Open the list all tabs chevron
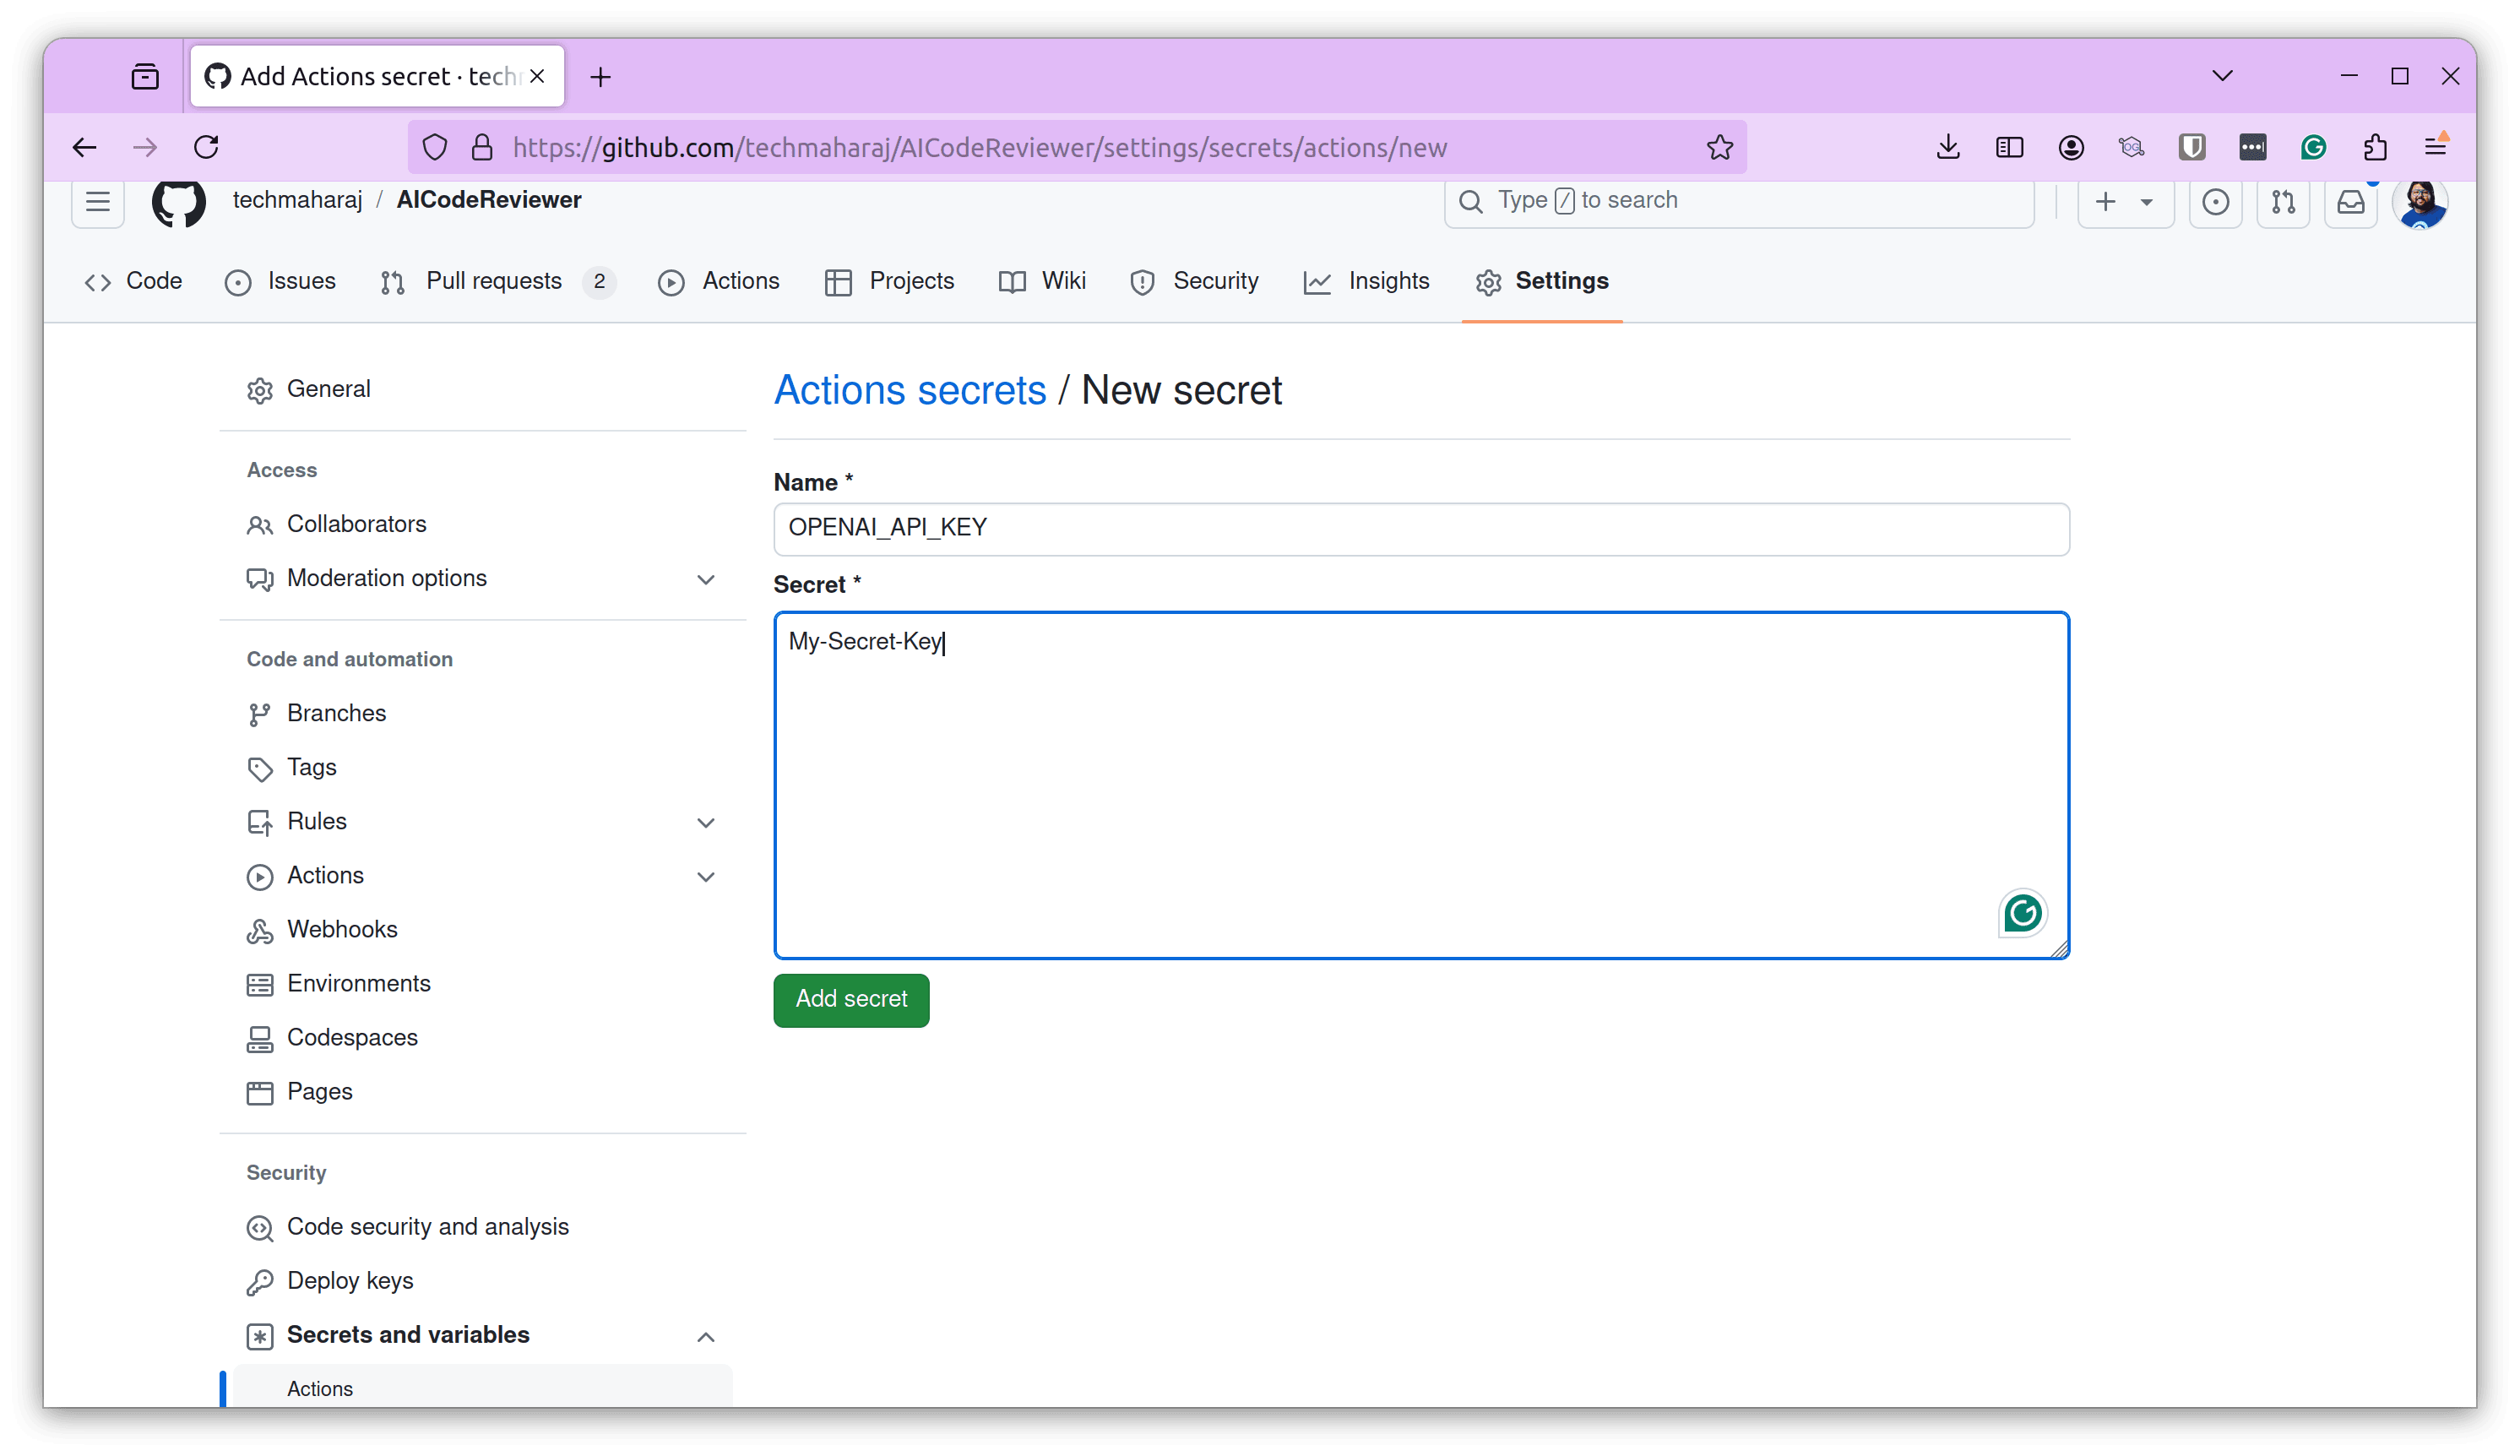Viewport: 2520px width, 1456px height. (2222, 76)
